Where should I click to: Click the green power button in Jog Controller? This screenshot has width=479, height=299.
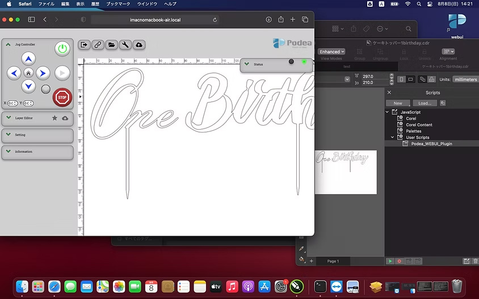click(62, 49)
